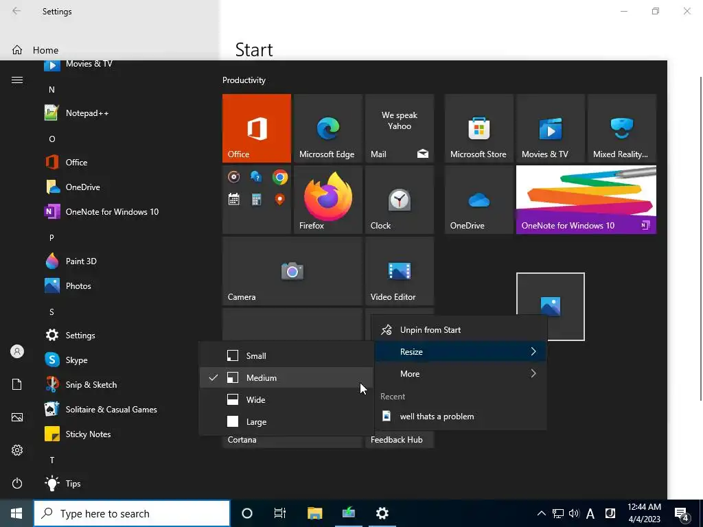The image size is (703, 527).
Task: Focus the 'Type here to search' box
Action: [132, 513]
